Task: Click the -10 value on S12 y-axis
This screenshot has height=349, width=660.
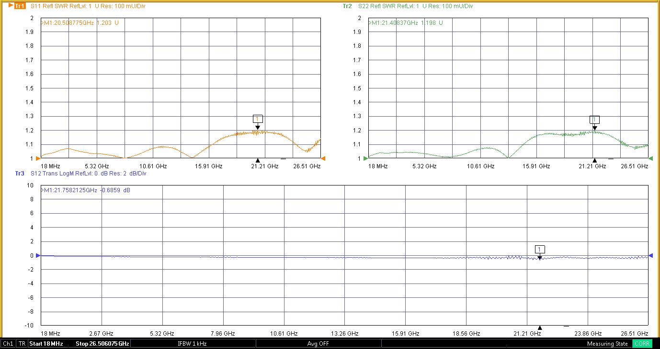Action: pos(29,326)
